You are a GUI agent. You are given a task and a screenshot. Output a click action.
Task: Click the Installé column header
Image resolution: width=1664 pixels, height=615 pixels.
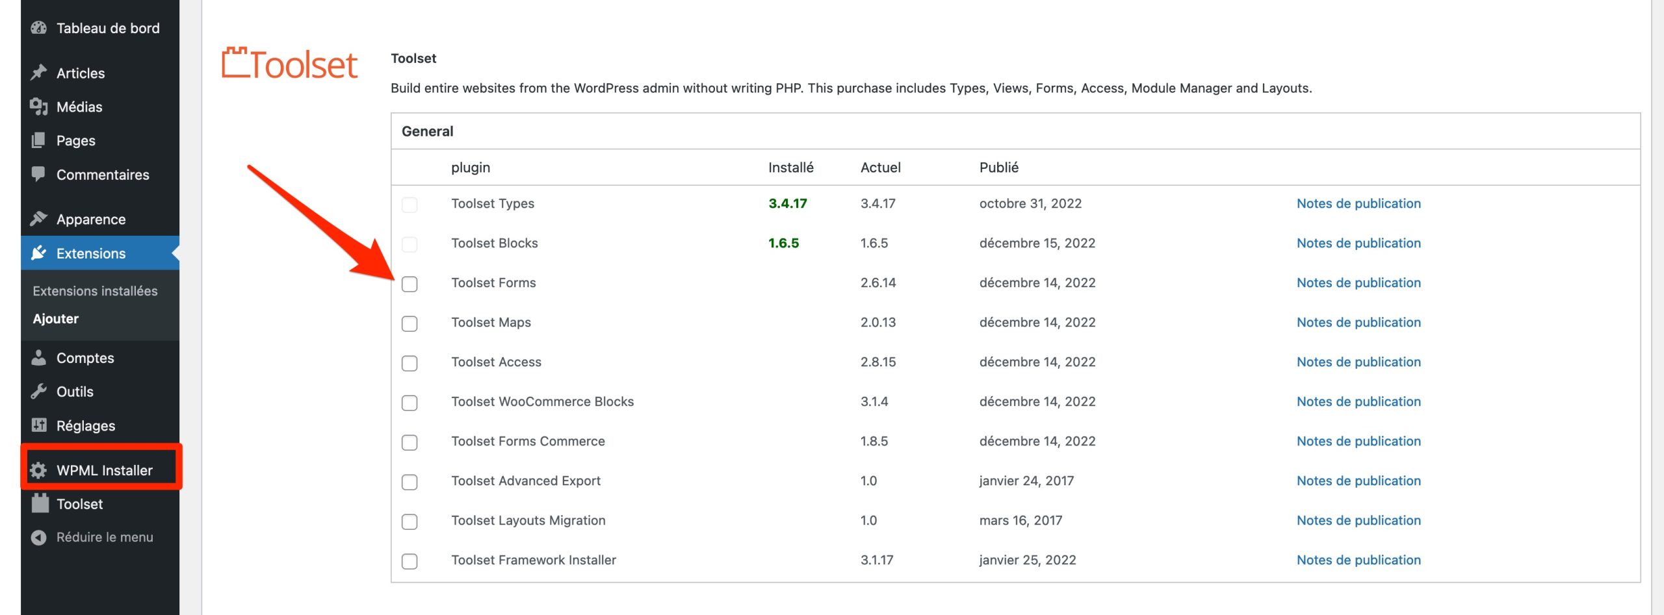click(790, 167)
